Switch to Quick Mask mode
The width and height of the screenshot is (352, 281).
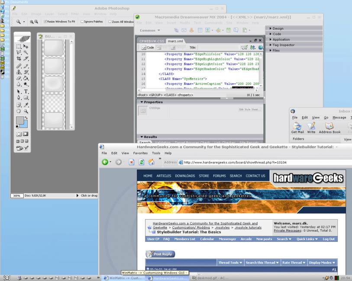tap(26, 134)
